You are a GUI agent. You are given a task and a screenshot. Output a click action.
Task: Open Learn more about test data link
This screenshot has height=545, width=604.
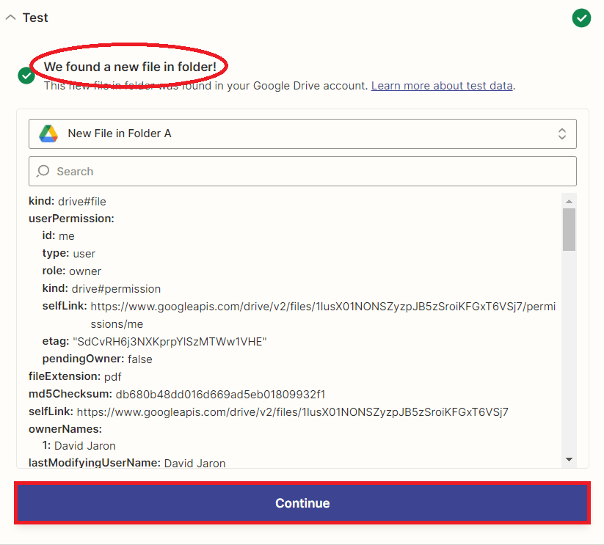coord(442,86)
